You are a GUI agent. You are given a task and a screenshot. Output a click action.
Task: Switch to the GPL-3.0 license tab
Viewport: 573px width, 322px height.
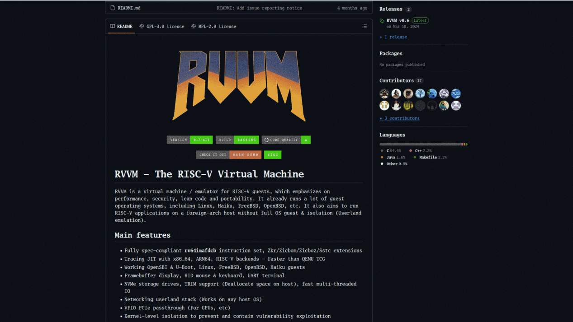point(162,26)
